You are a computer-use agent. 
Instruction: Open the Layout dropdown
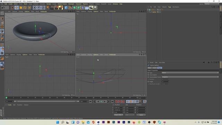coord(212,4)
